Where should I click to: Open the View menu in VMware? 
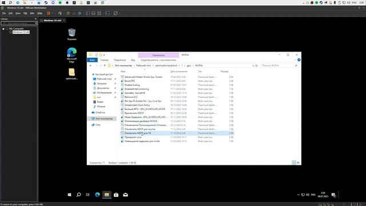pyautogui.click(x=18, y=13)
